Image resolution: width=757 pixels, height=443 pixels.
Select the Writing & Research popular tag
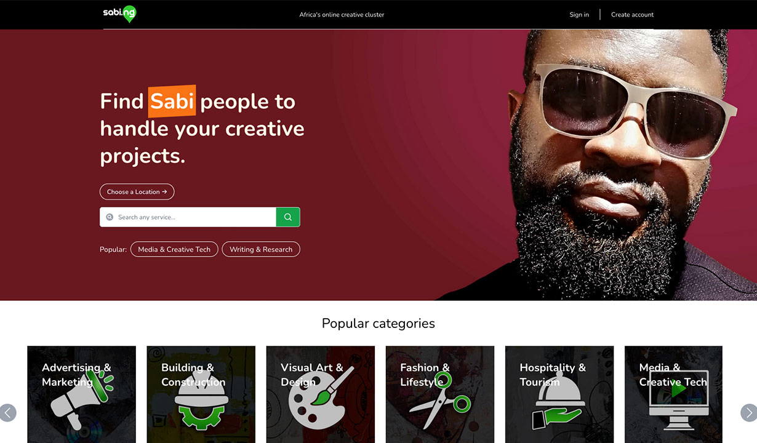(261, 249)
